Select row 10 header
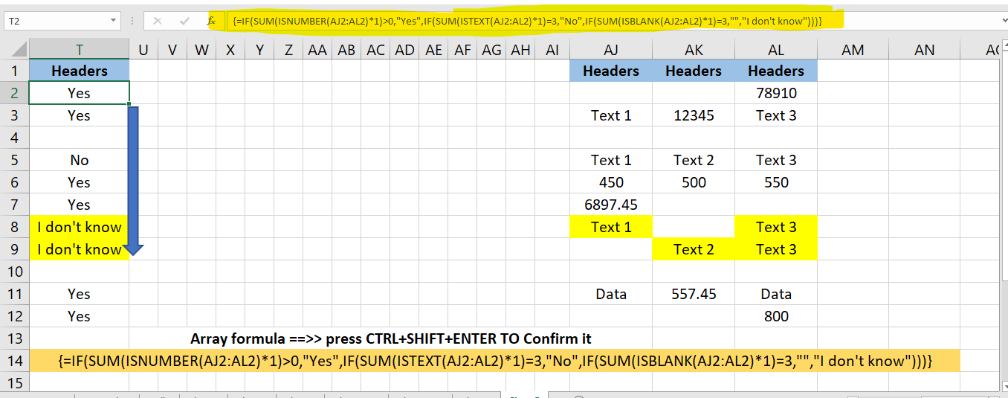 [14, 272]
